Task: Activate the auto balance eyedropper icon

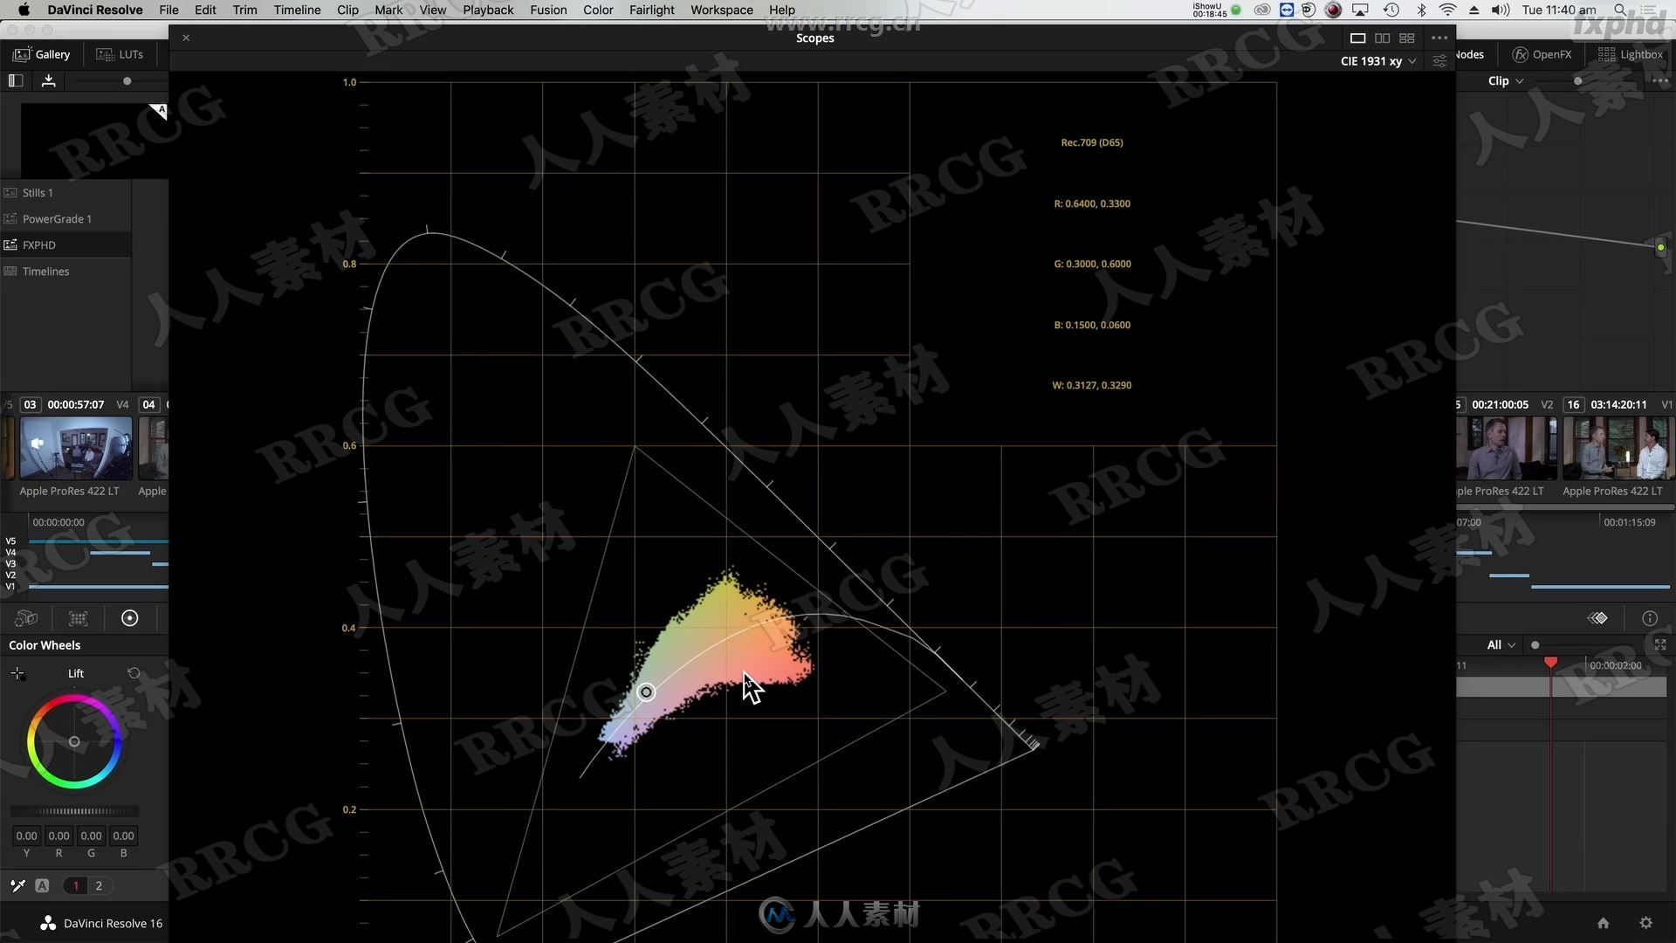Action: (x=17, y=885)
